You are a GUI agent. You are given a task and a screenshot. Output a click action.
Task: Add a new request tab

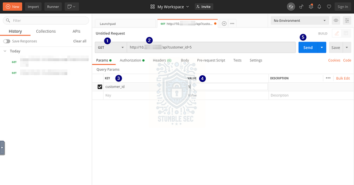(224, 23)
